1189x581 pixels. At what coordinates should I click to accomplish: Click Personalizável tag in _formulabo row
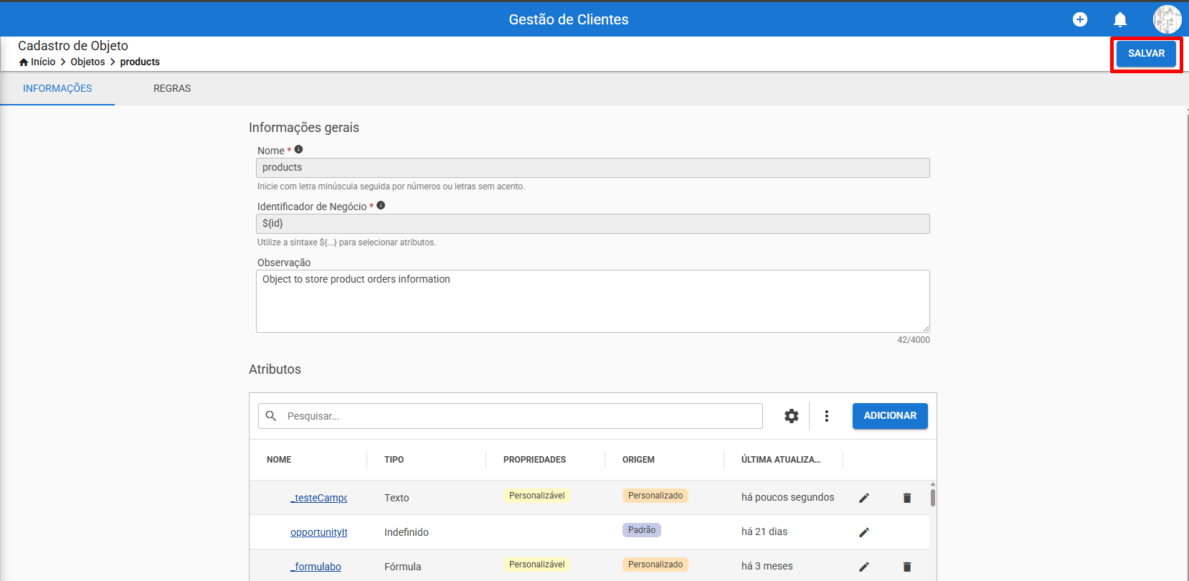click(536, 565)
